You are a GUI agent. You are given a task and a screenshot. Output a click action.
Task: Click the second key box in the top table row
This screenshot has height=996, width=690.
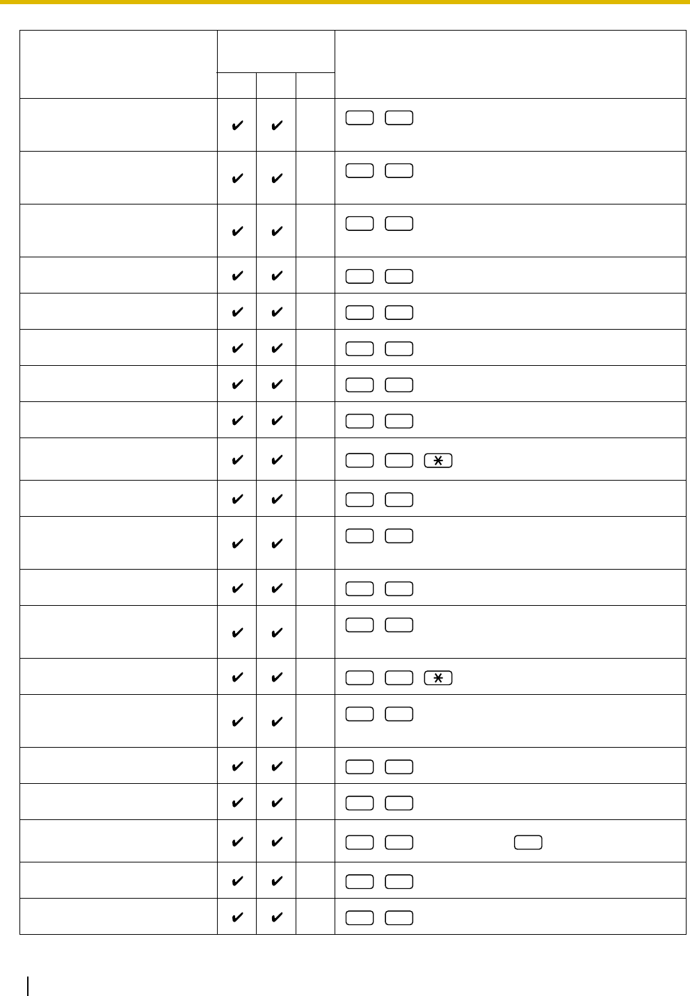[399, 118]
